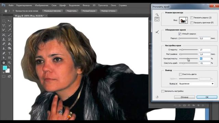This screenshot has width=219, height=123.
Task: Select the Eraser tool
Action: [x=4, y=44]
